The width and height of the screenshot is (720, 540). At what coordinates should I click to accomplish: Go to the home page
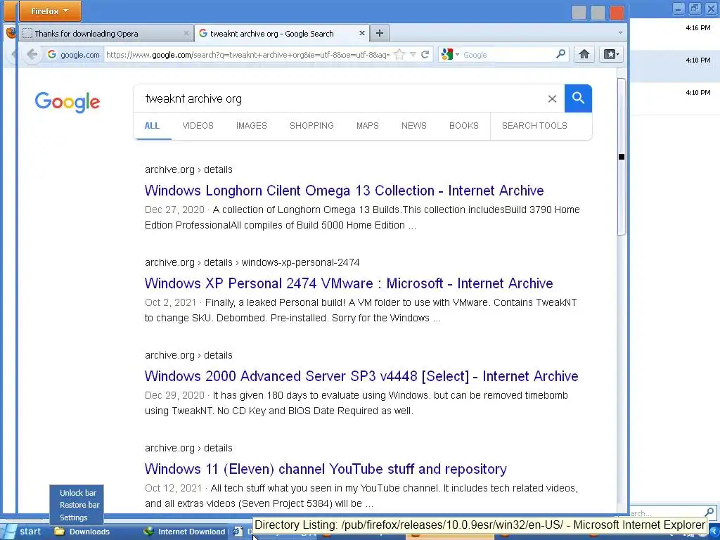click(584, 54)
